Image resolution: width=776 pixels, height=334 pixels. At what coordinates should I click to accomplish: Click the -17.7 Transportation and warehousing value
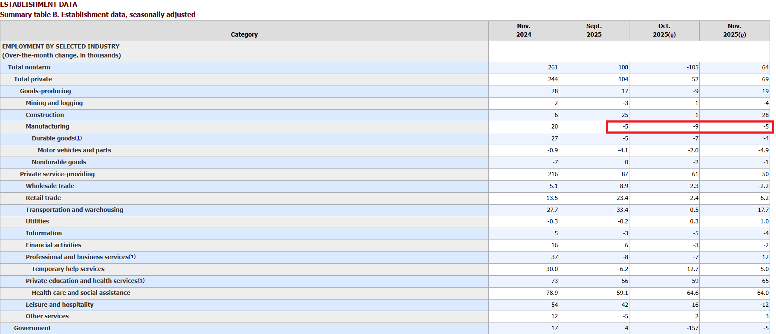[762, 210]
